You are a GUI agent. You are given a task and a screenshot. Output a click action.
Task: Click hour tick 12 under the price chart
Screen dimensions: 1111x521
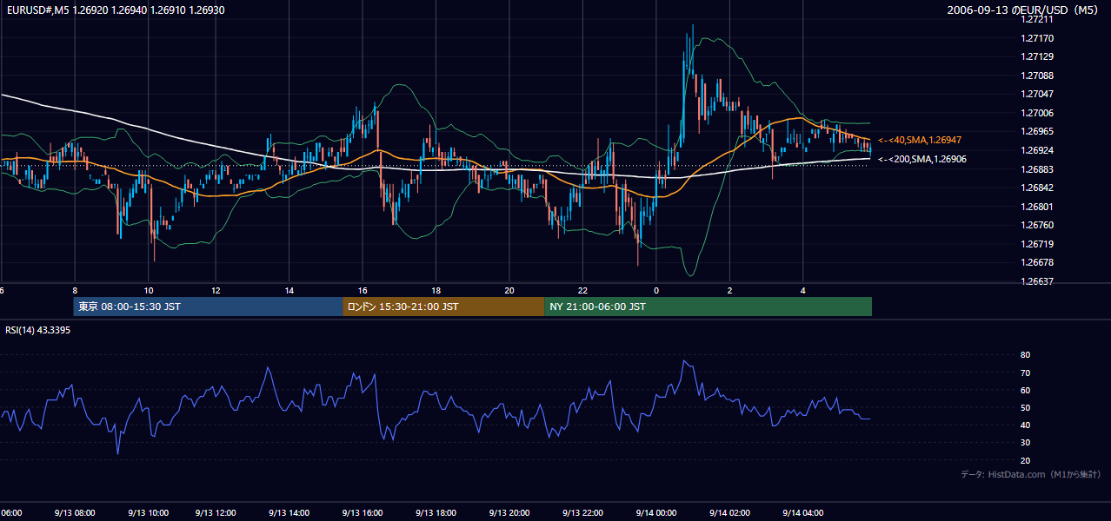216,291
